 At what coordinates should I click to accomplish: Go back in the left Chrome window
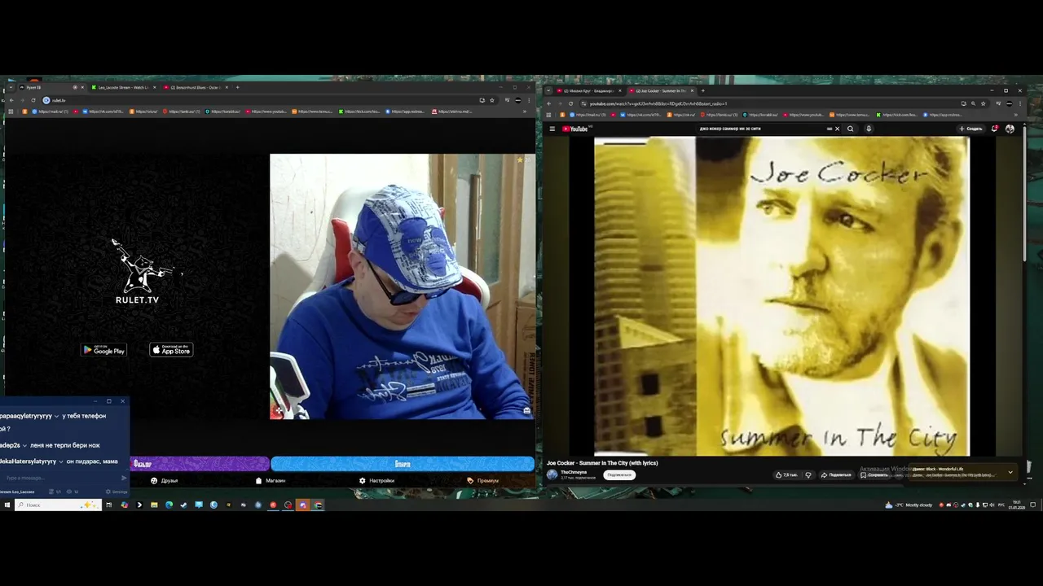tap(11, 100)
